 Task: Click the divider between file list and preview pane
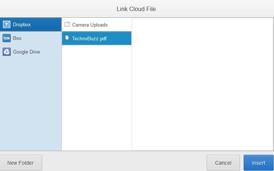click(132, 84)
